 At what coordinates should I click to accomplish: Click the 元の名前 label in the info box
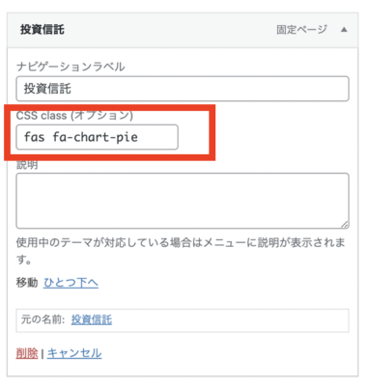pyautogui.click(x=42, y=319)
